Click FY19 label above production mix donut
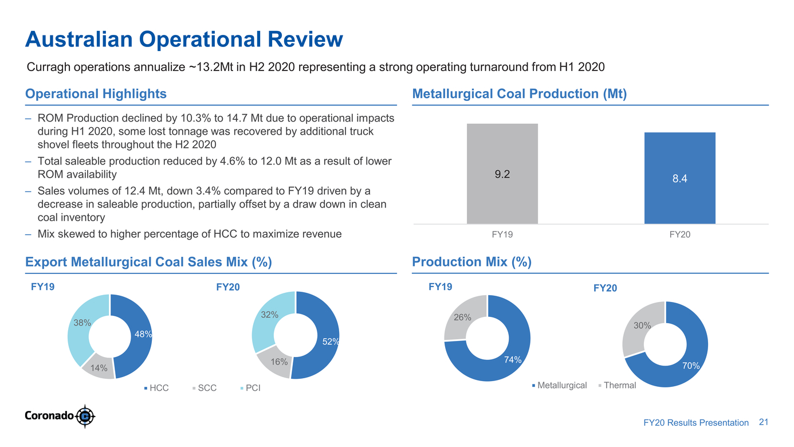Screen dimensions: 794x447 coord(441,287)
